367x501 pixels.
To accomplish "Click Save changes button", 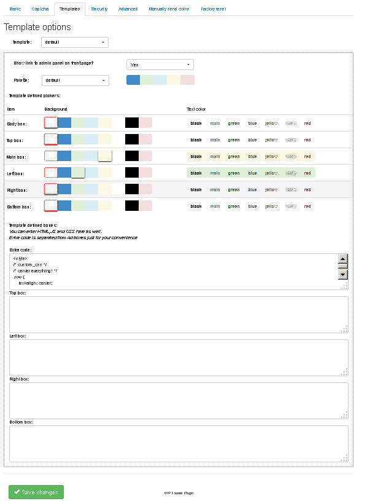I will point(36,492).
